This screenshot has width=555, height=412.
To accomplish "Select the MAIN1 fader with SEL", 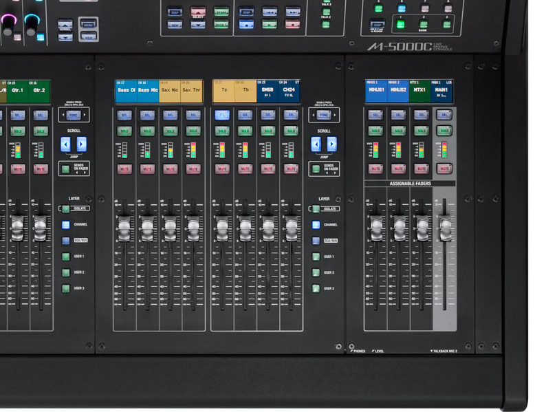I will coord(444,115).
